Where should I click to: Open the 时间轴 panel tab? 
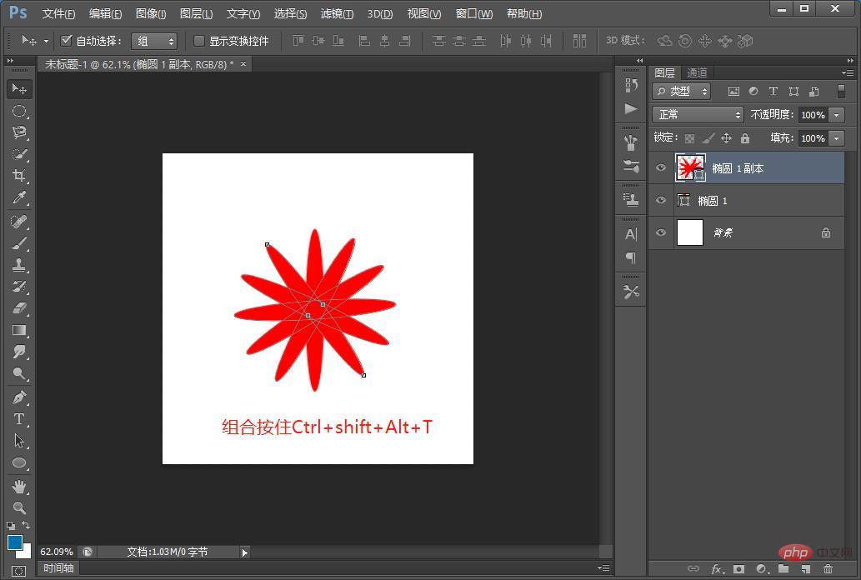58,568
